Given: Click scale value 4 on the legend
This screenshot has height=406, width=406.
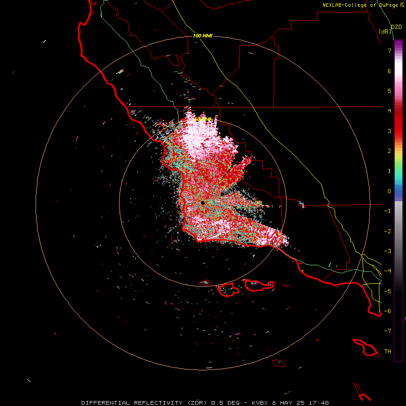Looking at the screenshot, I should coord(389,111).
